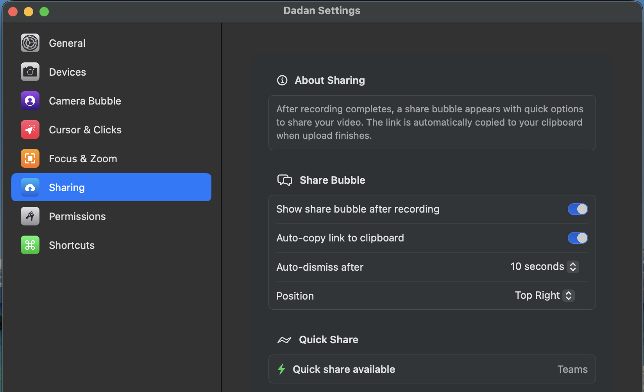Open the General settings icon
The image size is (644, 392).
coord(30,43)
